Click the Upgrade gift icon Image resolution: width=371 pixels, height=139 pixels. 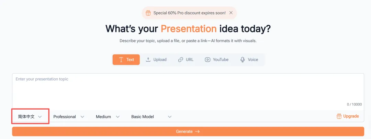339,116
